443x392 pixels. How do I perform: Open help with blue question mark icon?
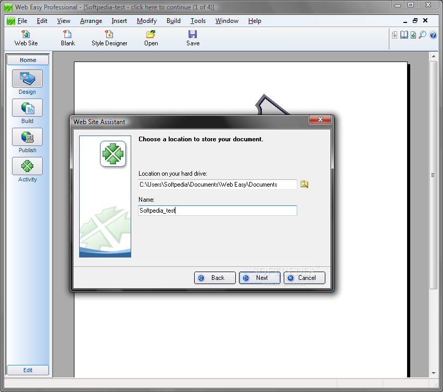(x=433, y=35)
